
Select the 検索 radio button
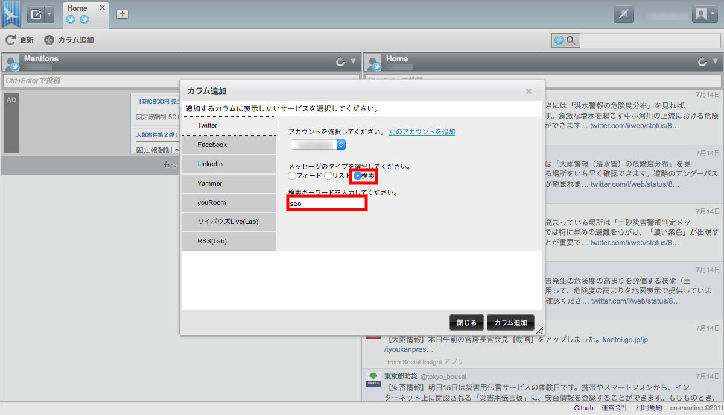358,176
